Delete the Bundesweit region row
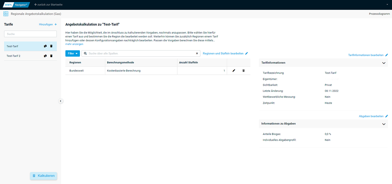This screenshot has width=392, height=184. tap(243, 71)
